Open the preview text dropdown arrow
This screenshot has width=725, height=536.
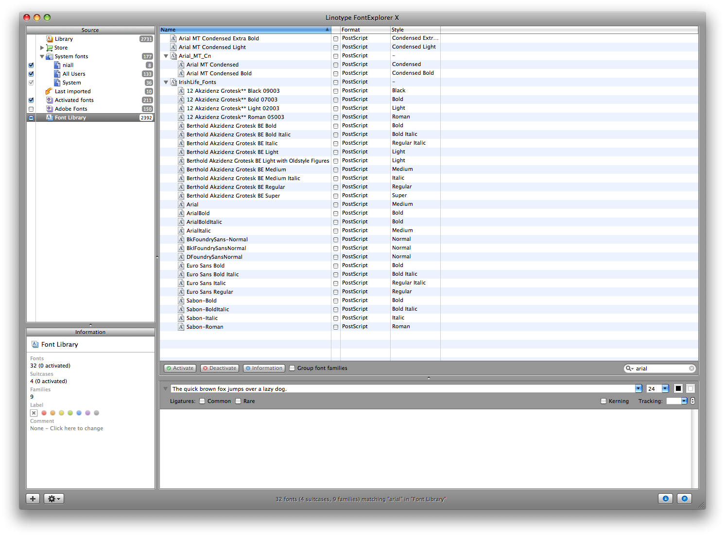639,388
